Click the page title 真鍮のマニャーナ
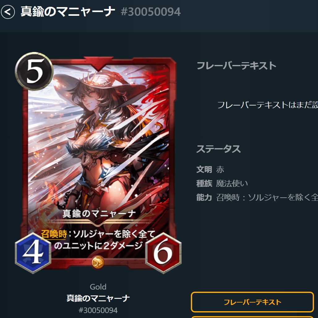Image resolution: width=318 pixels, height=318 pixels. click(68, 11)
